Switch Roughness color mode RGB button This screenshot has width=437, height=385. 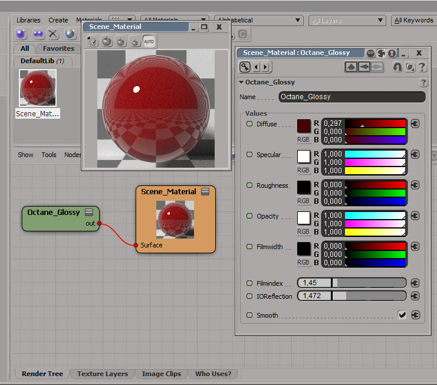304,201
